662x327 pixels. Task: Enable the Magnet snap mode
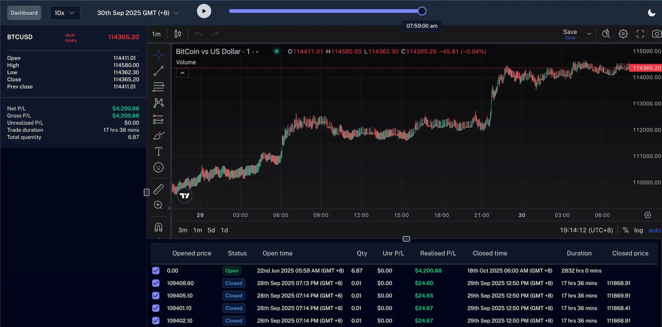point(158,227)
